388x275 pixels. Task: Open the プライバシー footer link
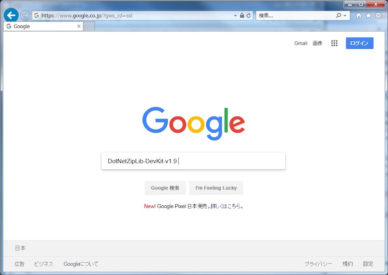pos(318,264)
